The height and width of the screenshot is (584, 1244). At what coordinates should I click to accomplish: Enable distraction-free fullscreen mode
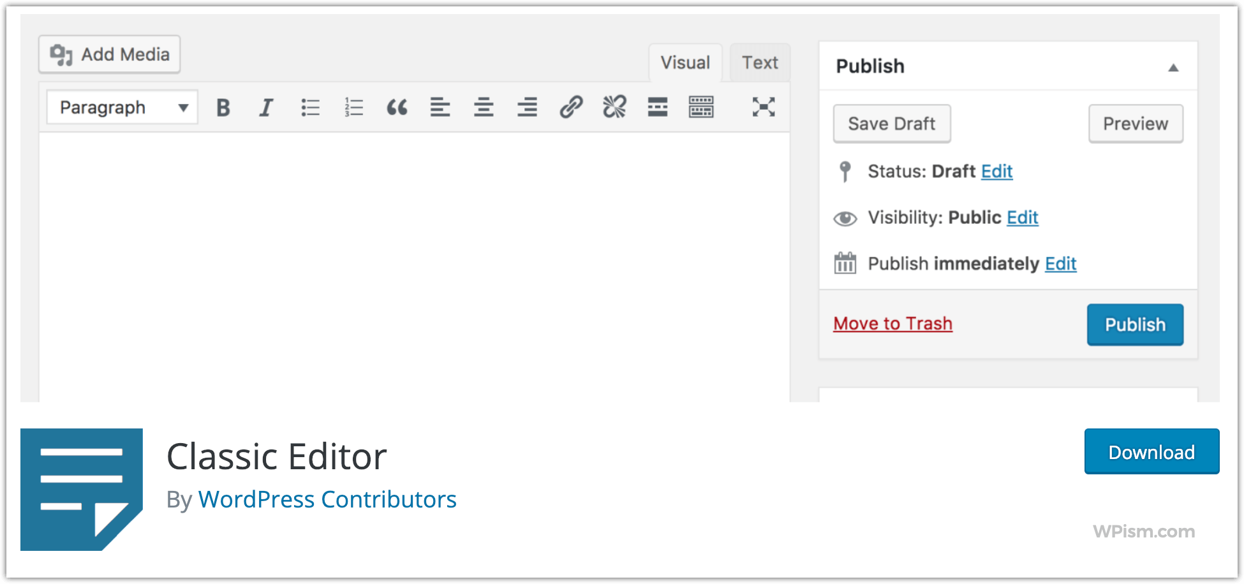763,107
